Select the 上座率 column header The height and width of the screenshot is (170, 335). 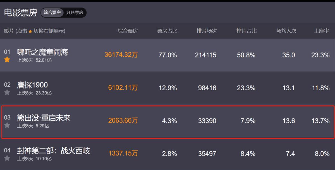[322, 31]
